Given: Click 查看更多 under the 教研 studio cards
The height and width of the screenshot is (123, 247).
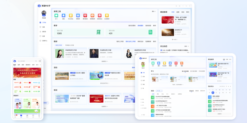Looking at the screenshot, I should [x=104, y=61].
